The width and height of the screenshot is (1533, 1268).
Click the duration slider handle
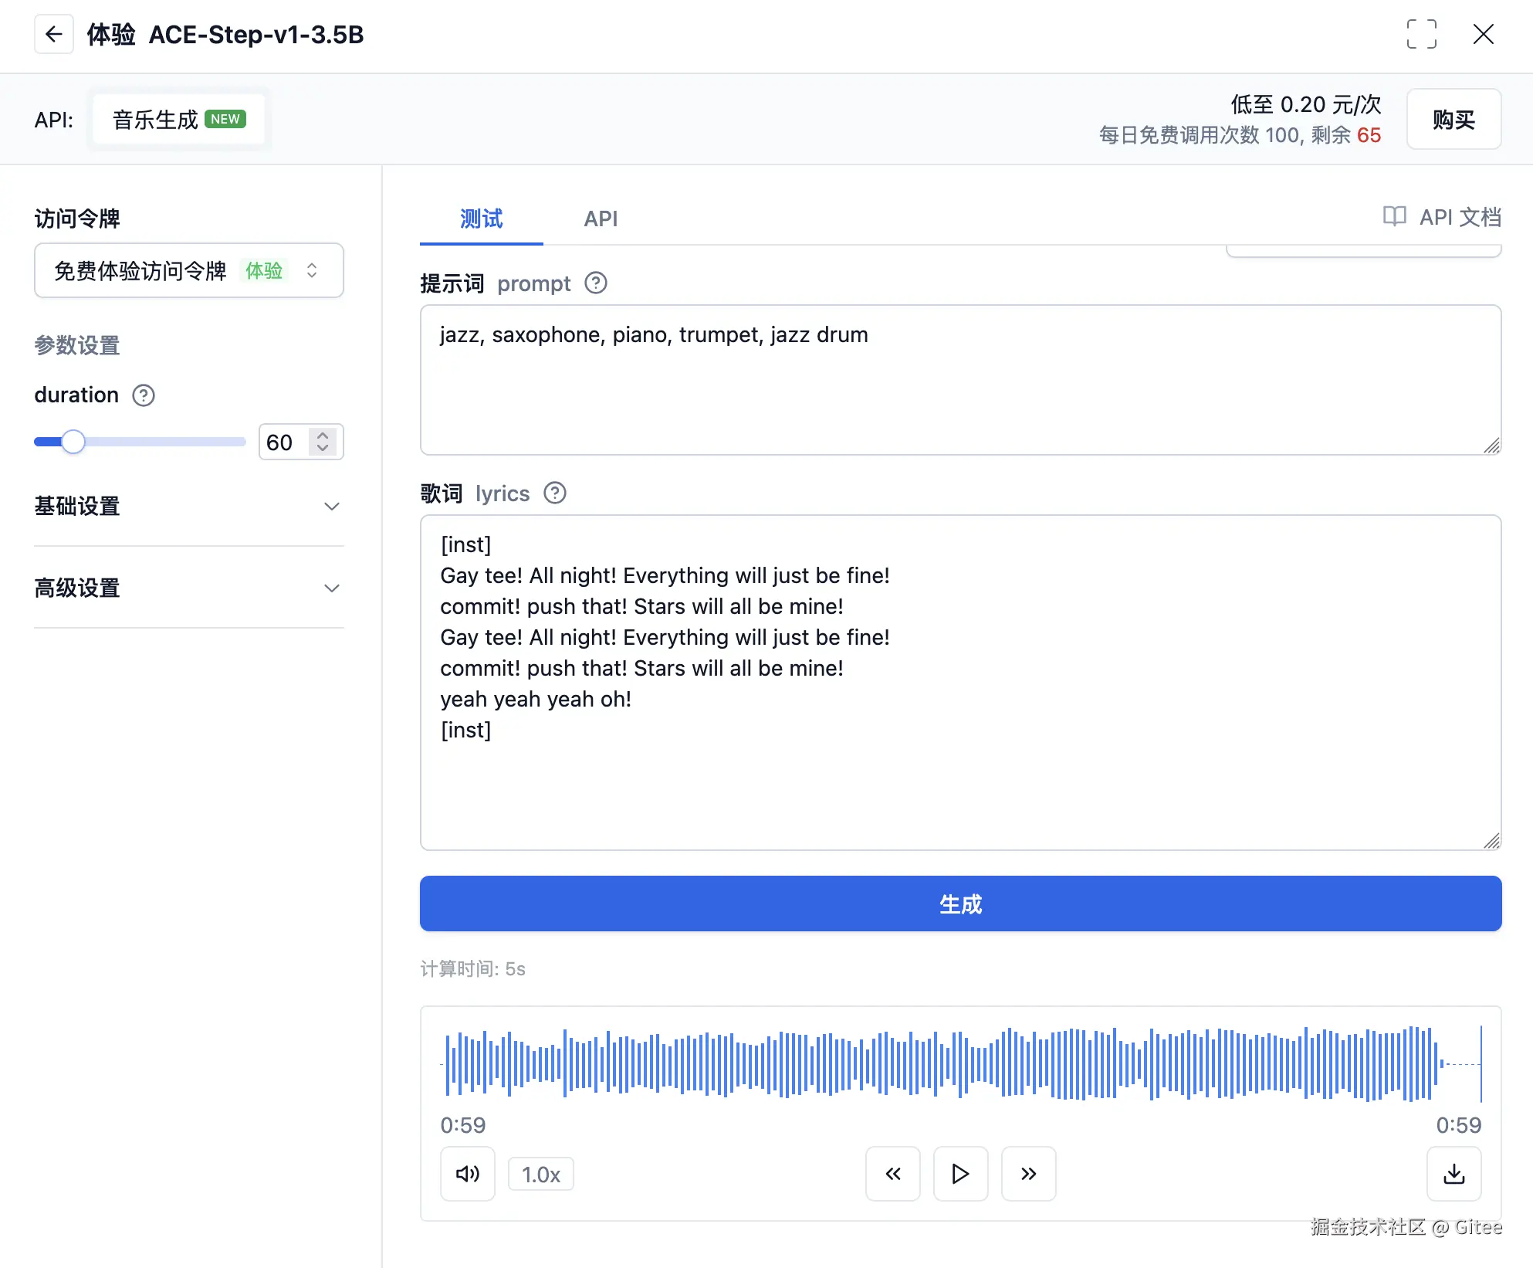(73, 442)
